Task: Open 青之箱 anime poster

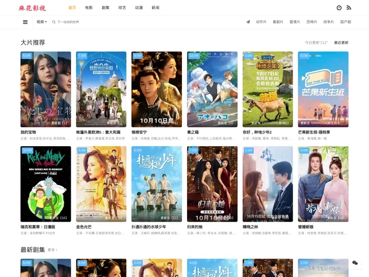Action: 212,89
